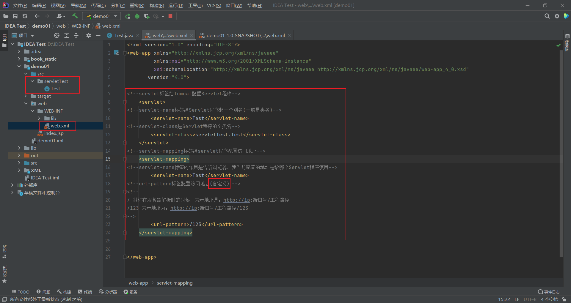The width and height of the screenshot is (571, 303).
Task: Click the green inspection checkmark
Action: (558, 45)
